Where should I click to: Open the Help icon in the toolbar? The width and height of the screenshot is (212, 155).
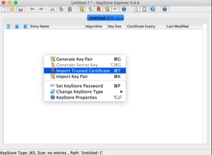tap(164, 9)
